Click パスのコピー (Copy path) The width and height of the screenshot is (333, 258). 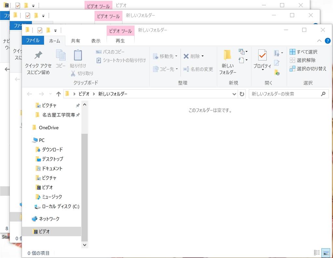pos(110,52)
